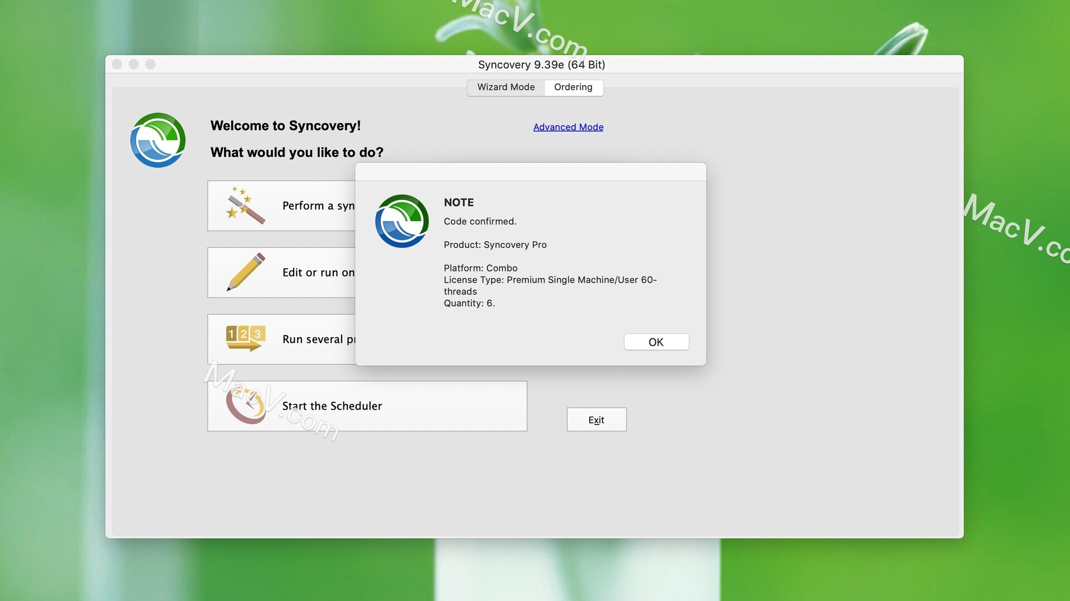Click the 'Code confirmed.' text
Image resolution: width=1070 pixels, height=601 pixels.
click(480, 221)
